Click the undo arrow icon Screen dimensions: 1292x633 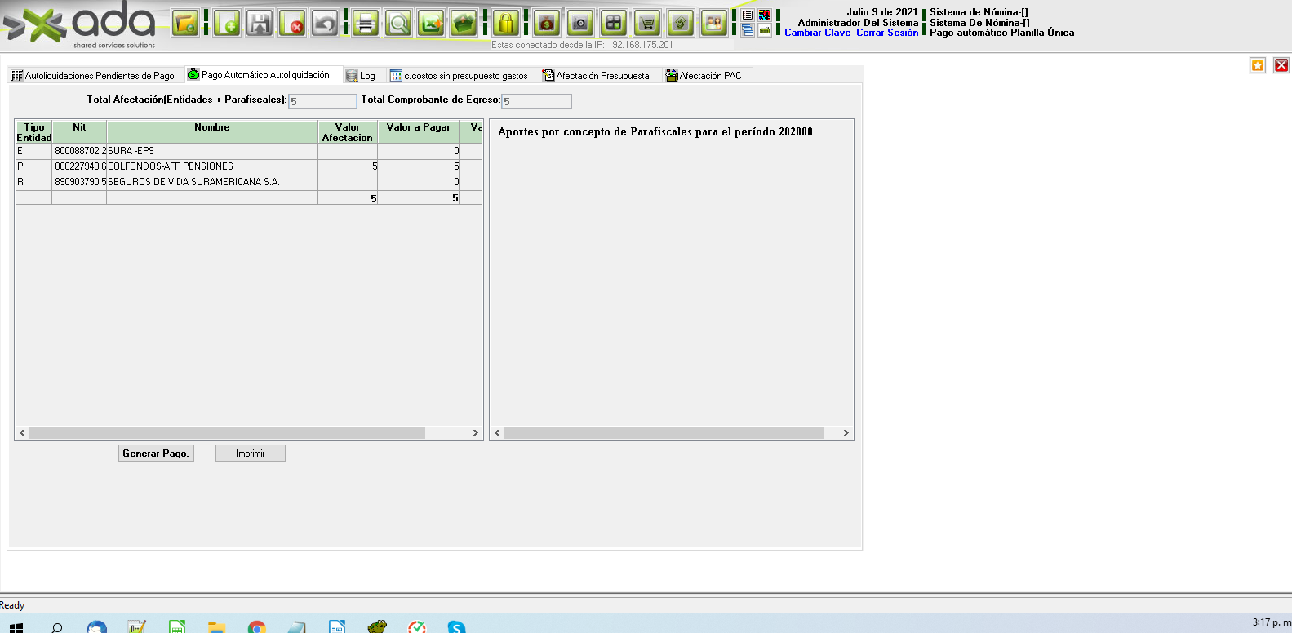pyautogui.click(x=325, y=23)
